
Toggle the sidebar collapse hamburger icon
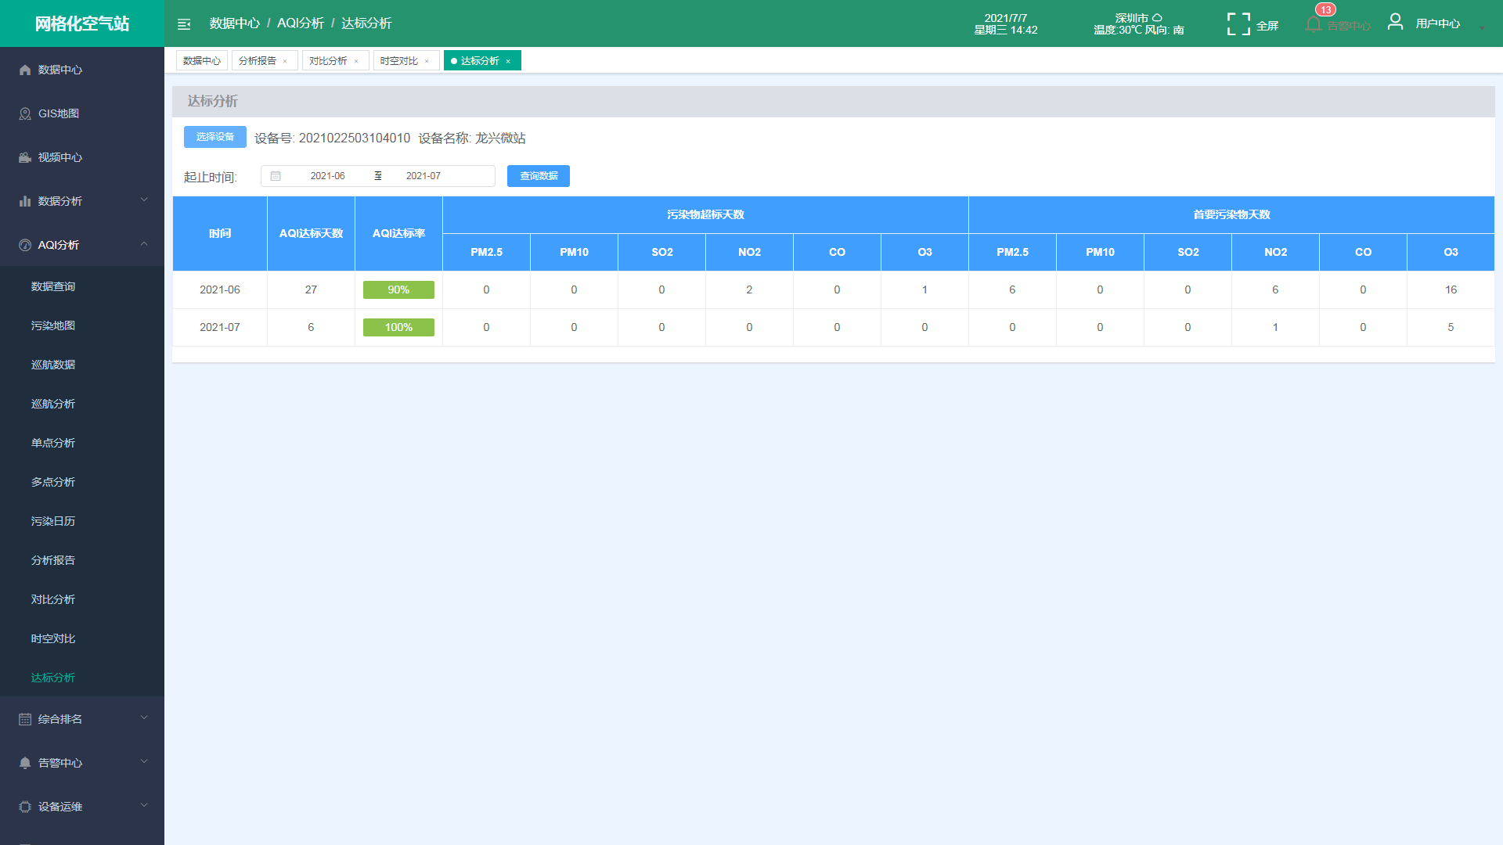(184, 24)
